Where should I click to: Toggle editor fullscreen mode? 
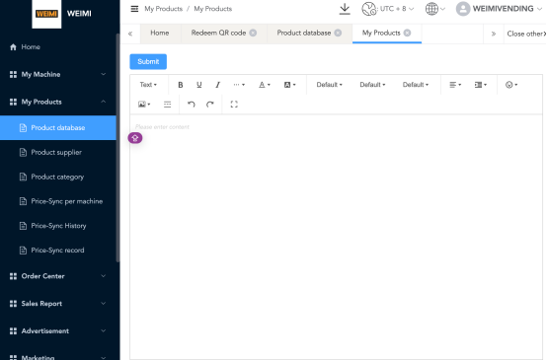pos(234,105)
